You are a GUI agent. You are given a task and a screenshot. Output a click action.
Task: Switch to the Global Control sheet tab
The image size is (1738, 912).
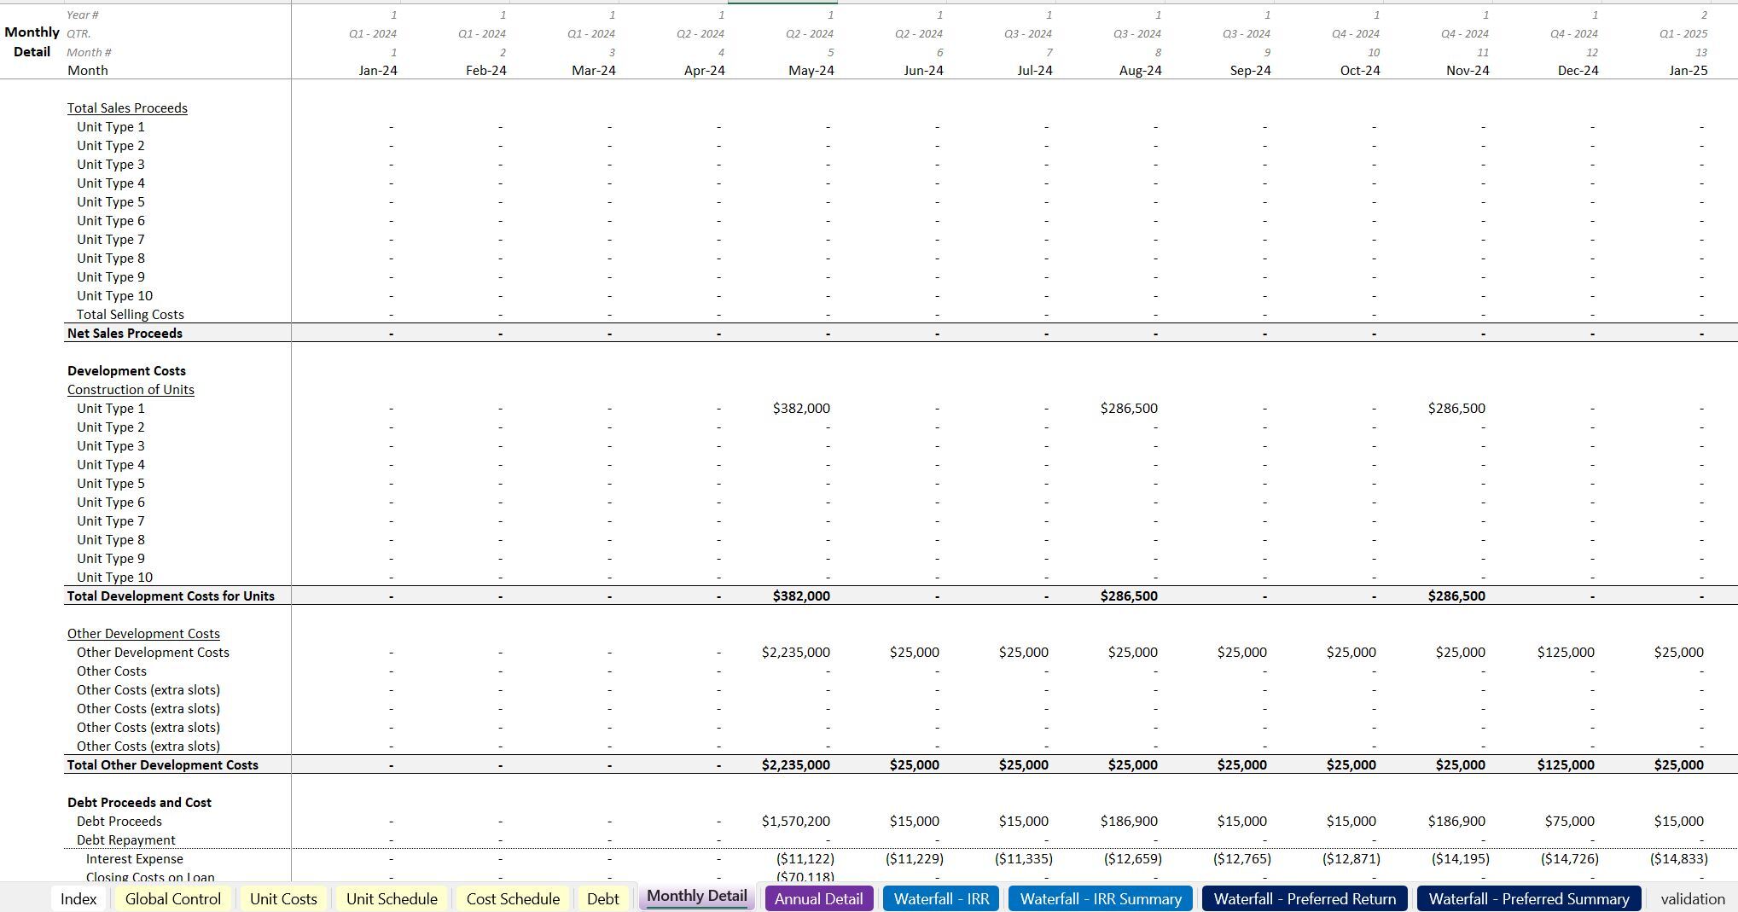coord(173,898)
